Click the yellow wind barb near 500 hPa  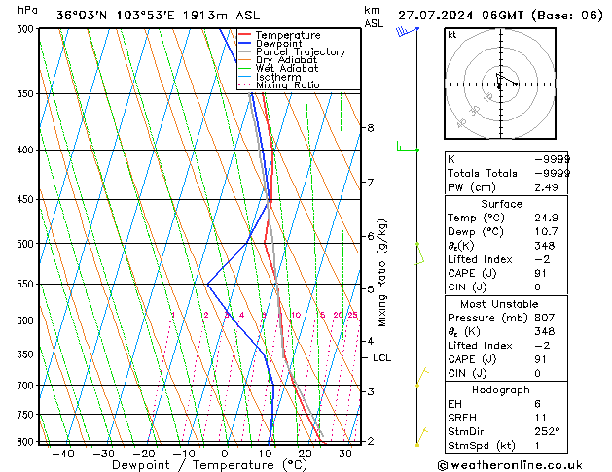[420, 253]
